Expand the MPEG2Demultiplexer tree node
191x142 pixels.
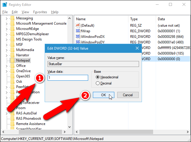point(6,34)
